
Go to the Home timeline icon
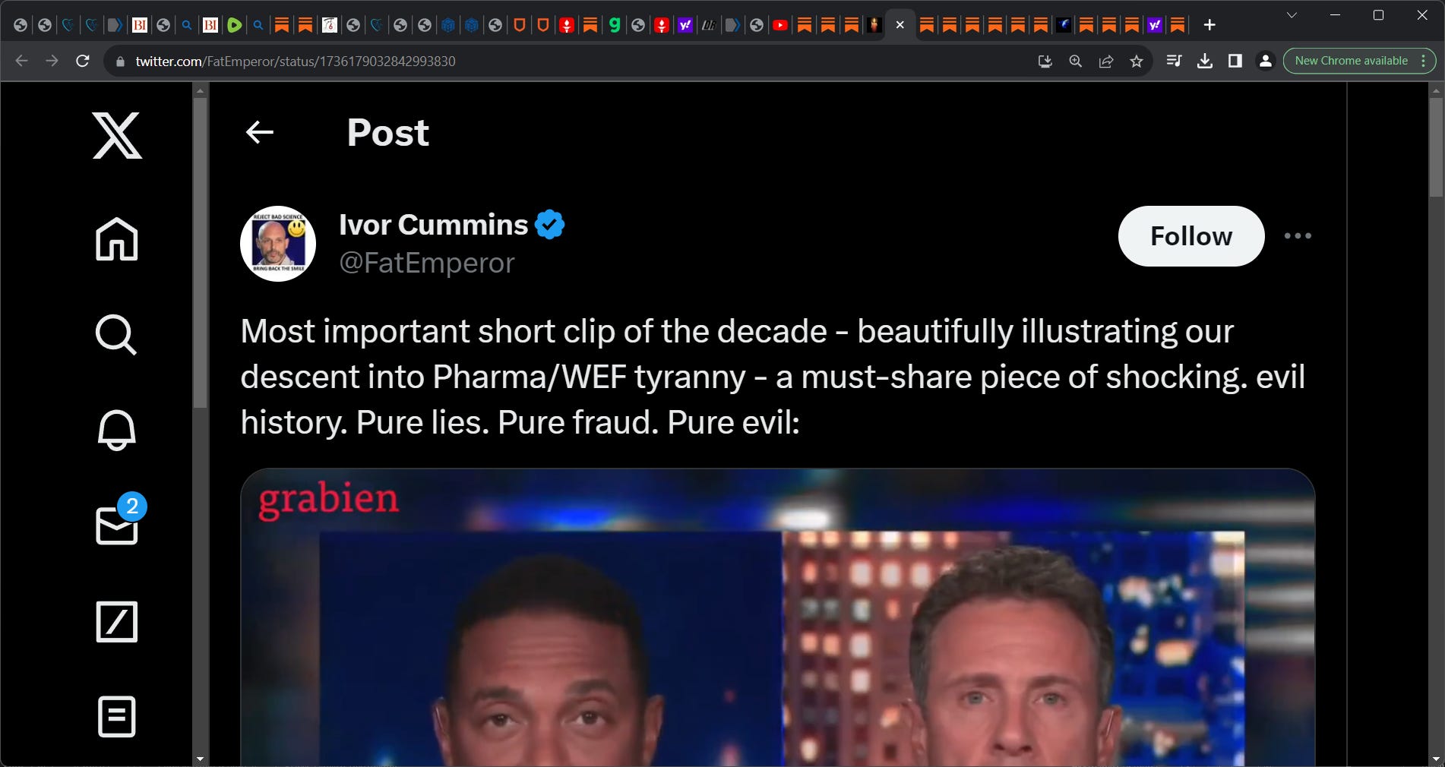pyautogui.click(x=117, y=239)
